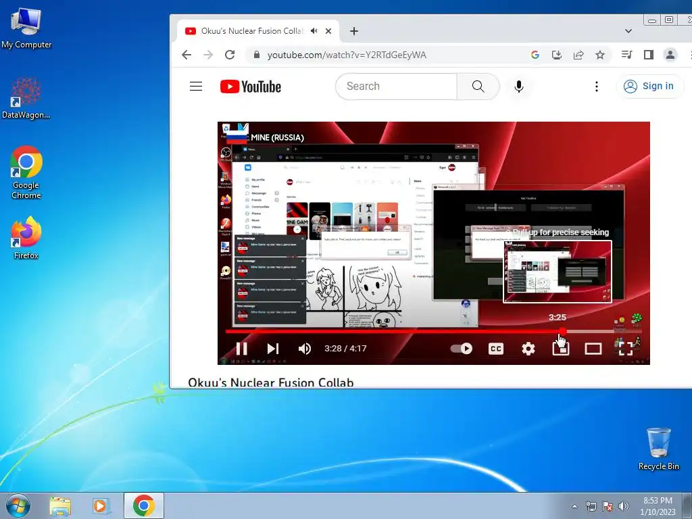This screenshot has height=519, width=692.
Task: Activate the miniplayer button
Action: (x=560, y=349)
